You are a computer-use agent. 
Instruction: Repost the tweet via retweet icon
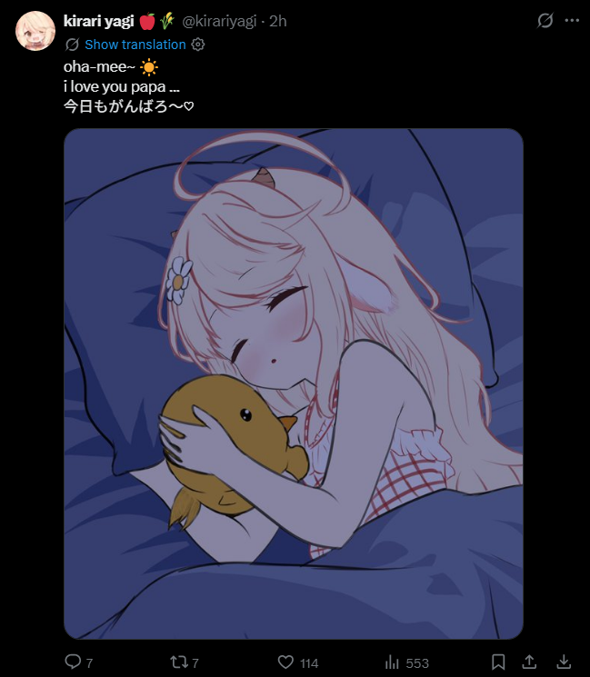178,662
